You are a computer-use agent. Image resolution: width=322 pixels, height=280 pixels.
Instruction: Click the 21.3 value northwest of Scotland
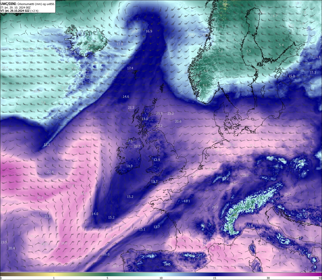(131, 107)
